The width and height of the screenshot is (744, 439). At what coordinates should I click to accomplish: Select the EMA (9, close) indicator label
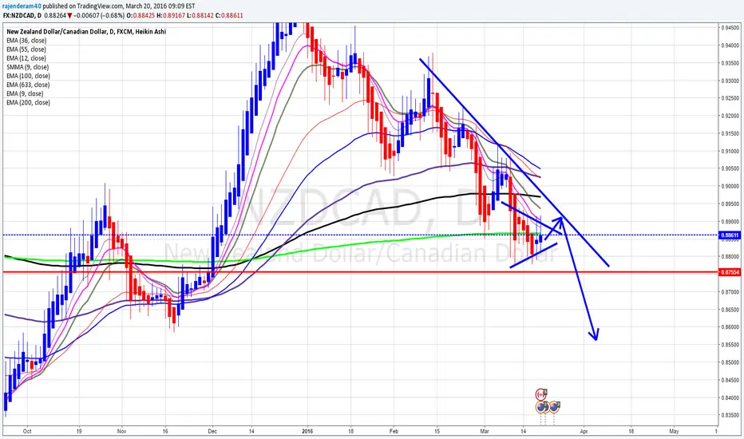[26, 93]
